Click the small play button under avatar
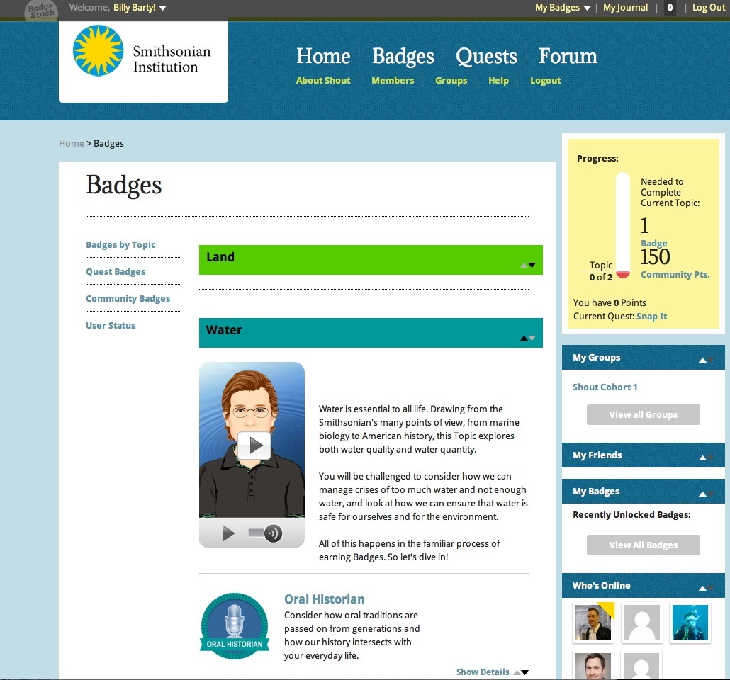 pyautogui.click(x=228, y=533)
